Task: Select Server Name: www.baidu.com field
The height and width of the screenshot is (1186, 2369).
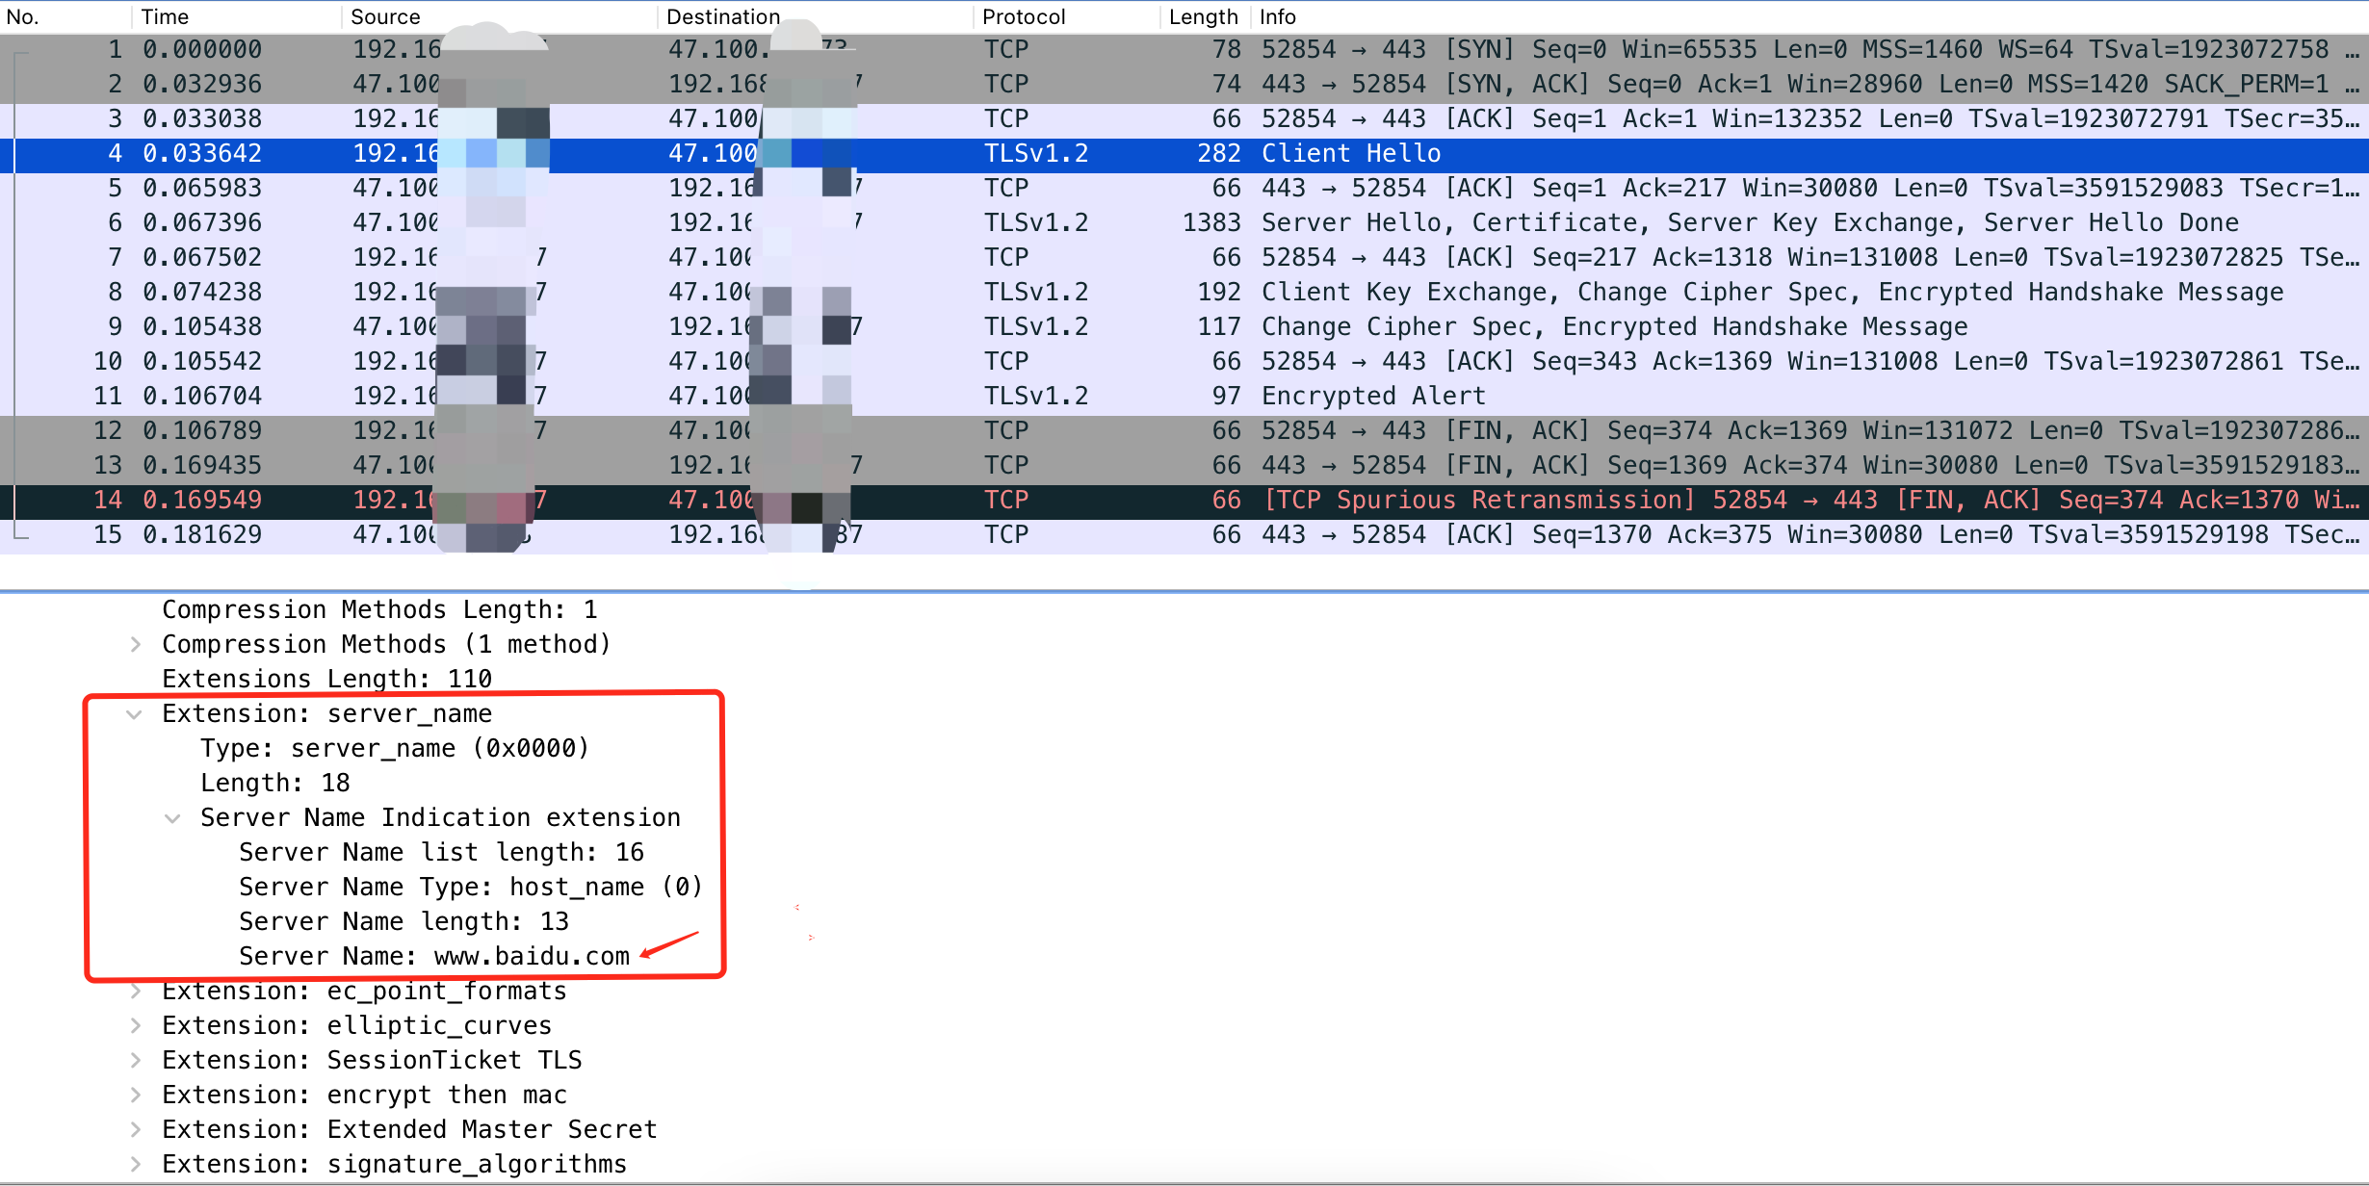Action: coord(433,956)
